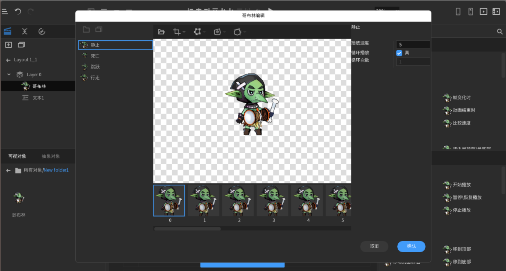Select 哥布林 object in layer tree

tap(38, 86)
